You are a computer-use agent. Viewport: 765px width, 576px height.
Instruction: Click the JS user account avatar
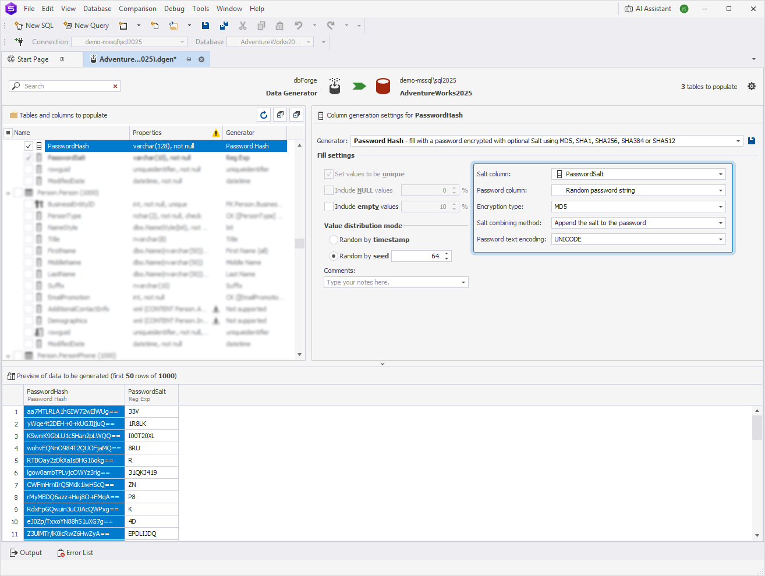(x=684, y=9)
